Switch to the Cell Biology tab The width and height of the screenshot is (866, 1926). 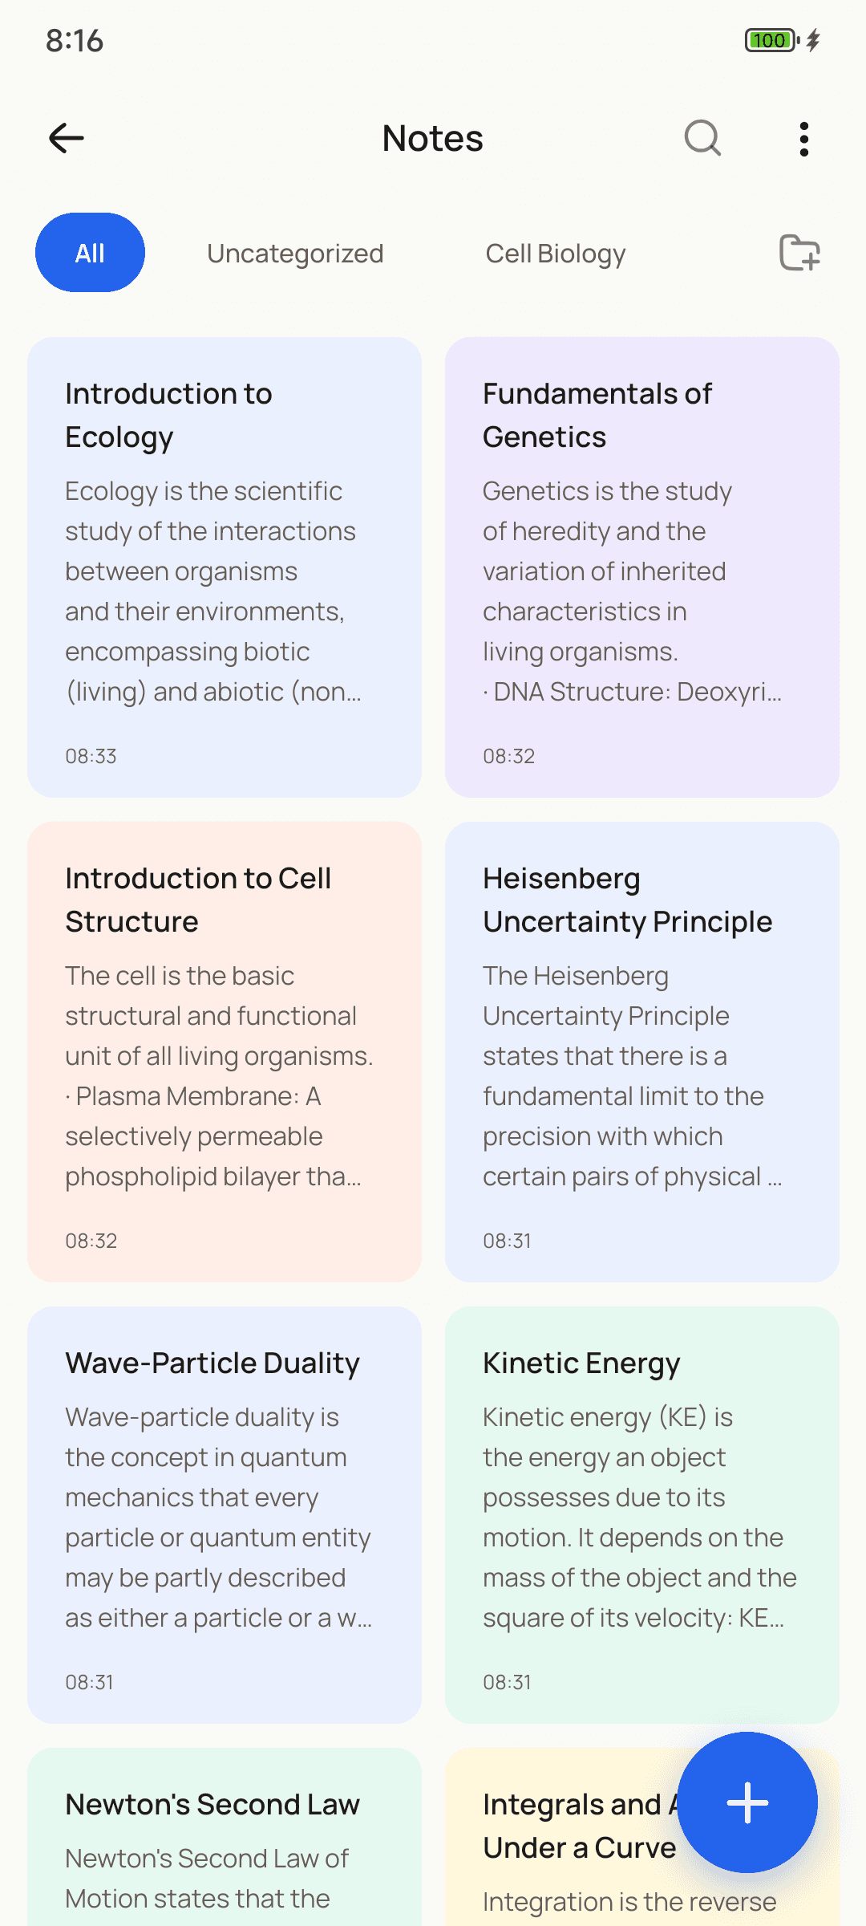pos(556,254)
